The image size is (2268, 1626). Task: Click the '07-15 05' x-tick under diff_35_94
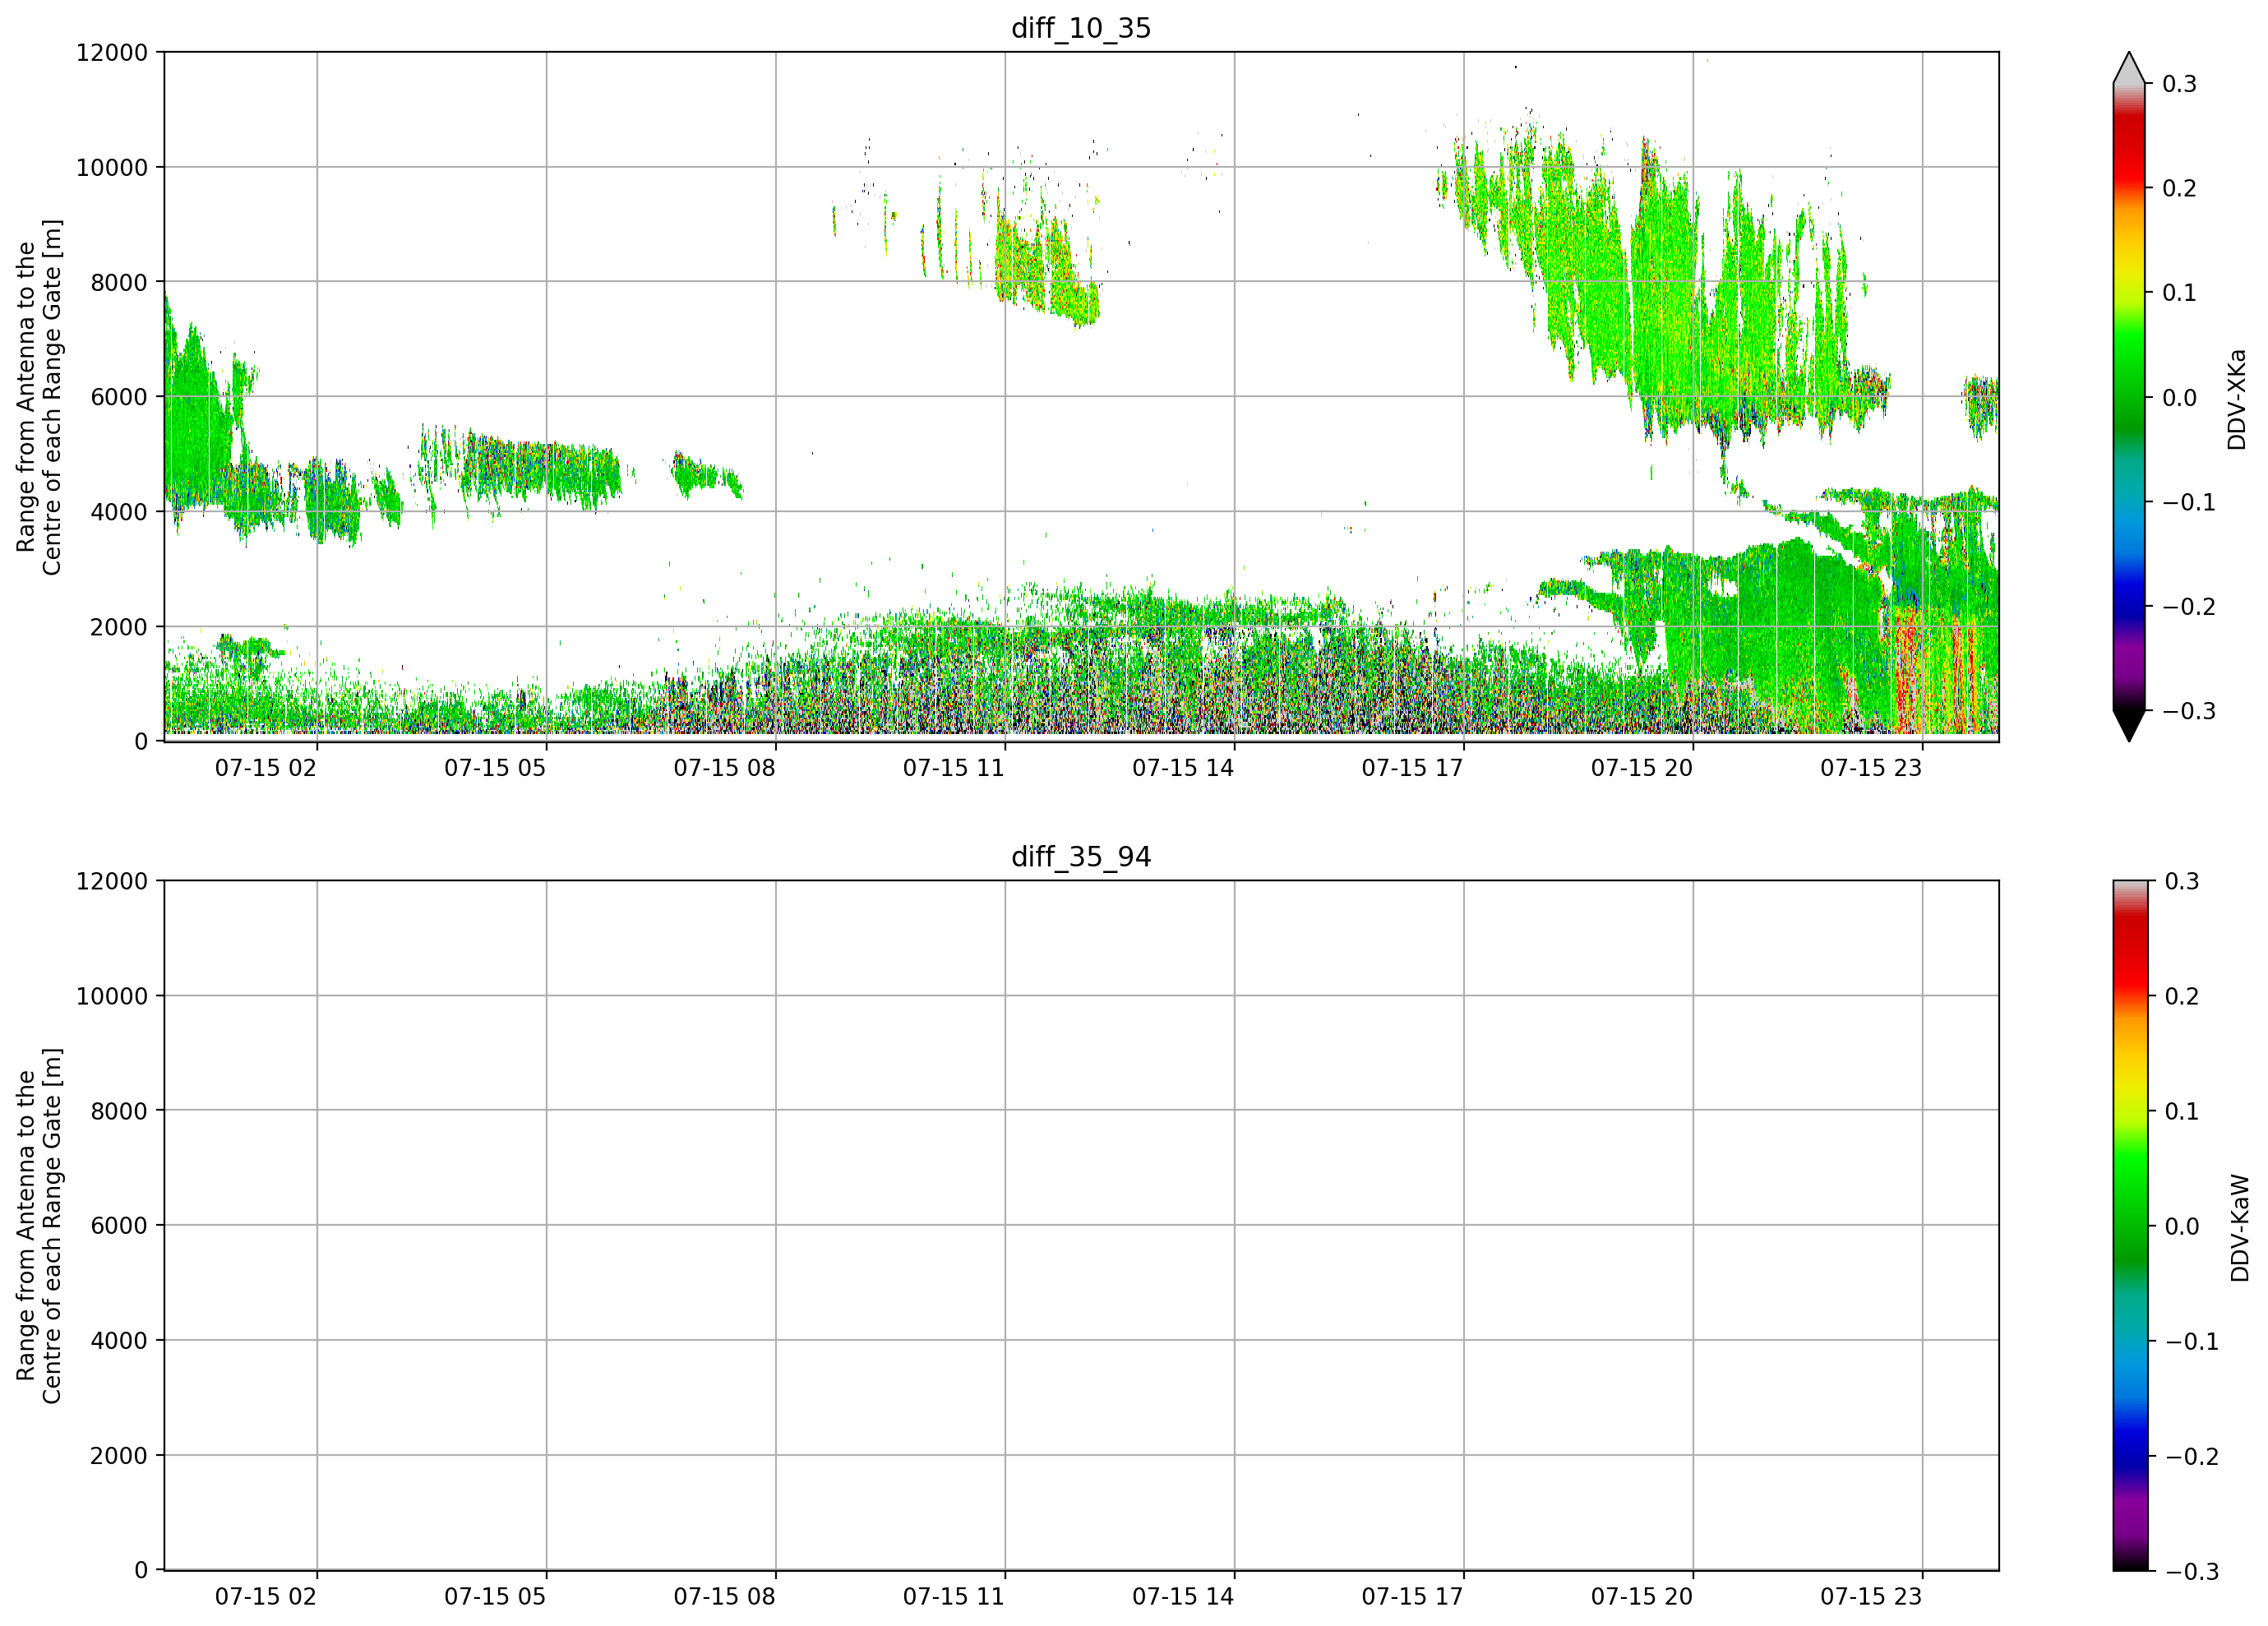point(495,1597)
